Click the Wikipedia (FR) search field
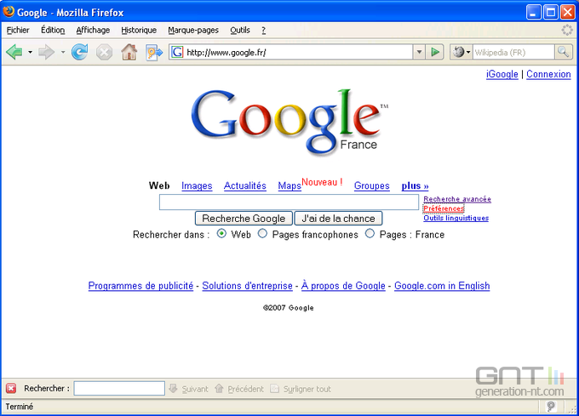This screenshot has height=416, width=579. [513, 52]
